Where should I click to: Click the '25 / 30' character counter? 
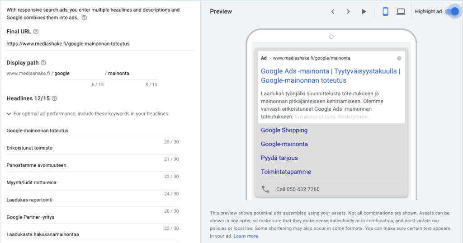[171, 142]
